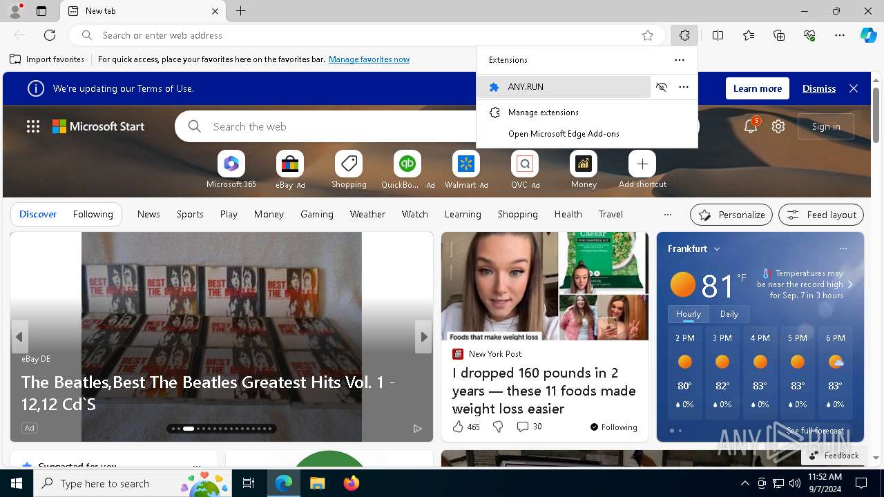The width and height of the screenshot is (884, 497).
Task: Dismiss the Terms of Use banner
Action: 819,88
